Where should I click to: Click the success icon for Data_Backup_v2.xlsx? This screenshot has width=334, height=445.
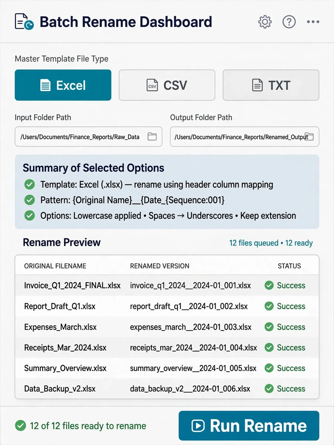(x=269, y=389)
